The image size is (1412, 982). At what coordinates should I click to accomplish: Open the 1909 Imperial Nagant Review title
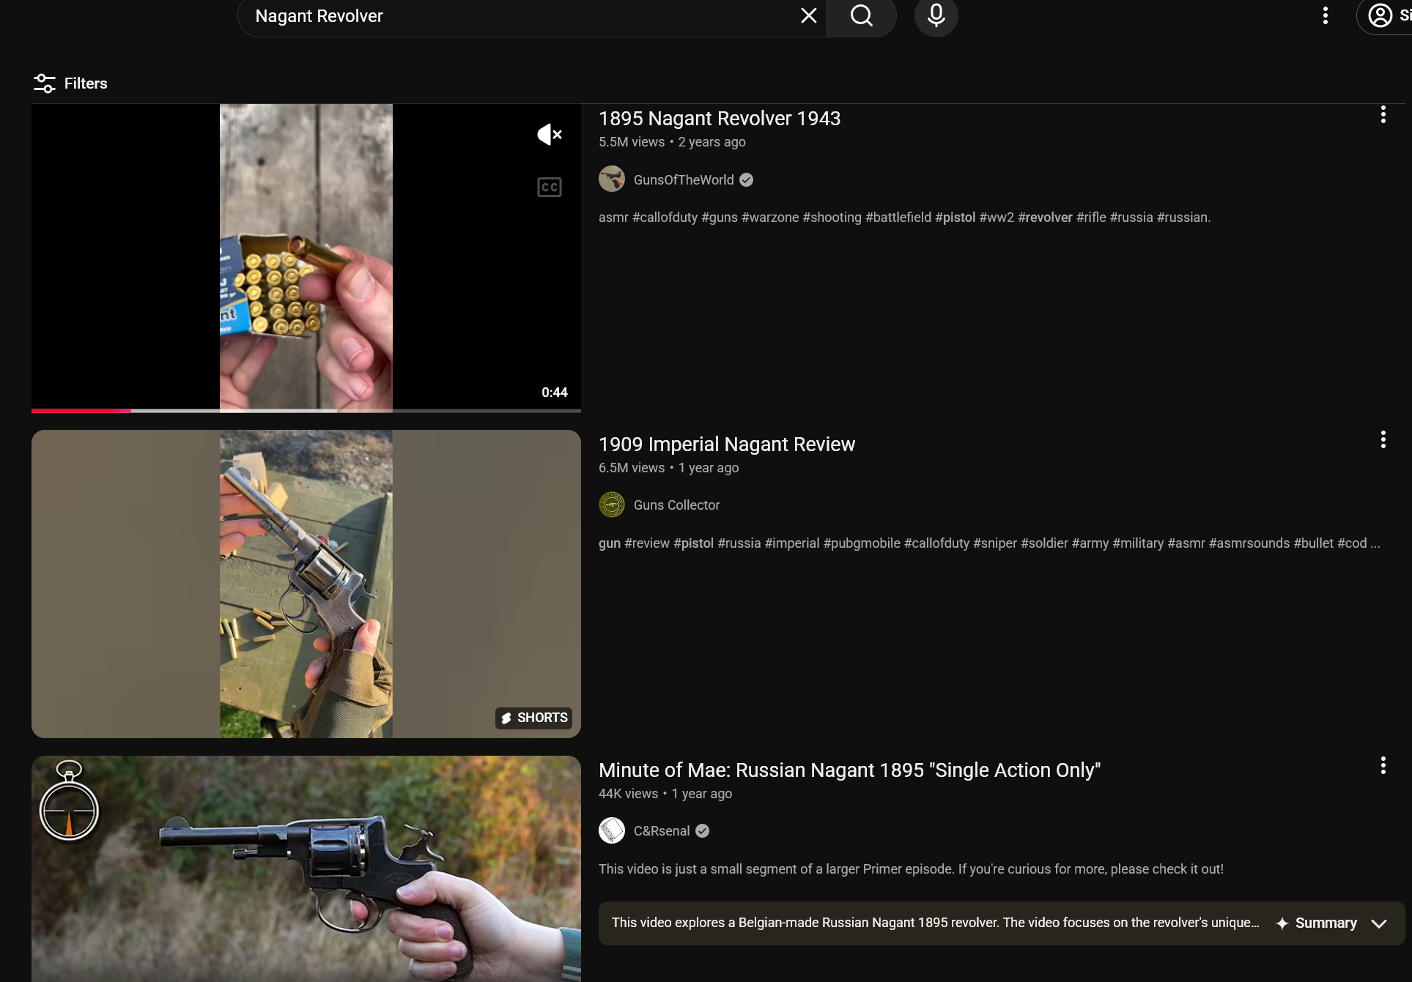(x=726, y=444)
